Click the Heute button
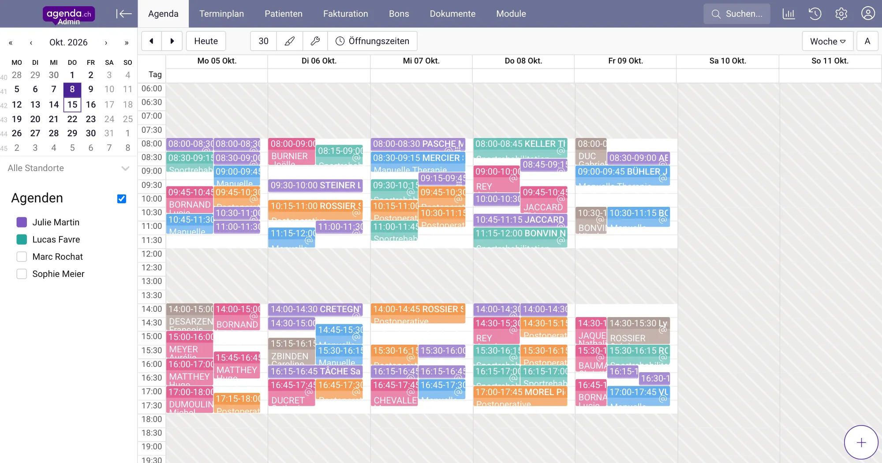 (x=206, y=41)
